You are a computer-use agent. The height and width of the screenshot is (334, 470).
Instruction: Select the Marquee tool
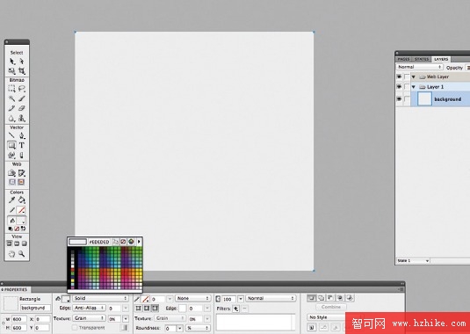pos(12,89)
